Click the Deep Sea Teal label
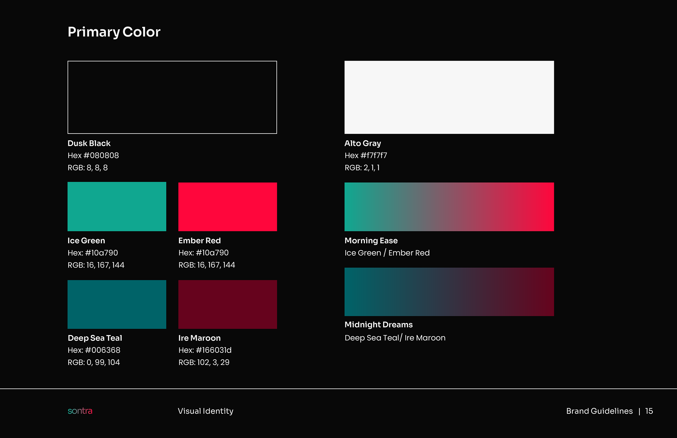677x438 pixels. coord(95,338)
